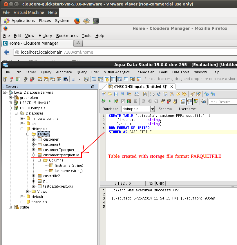Open the Database combo box dropdown arrow
237x245 pixels.
[152, 109]
